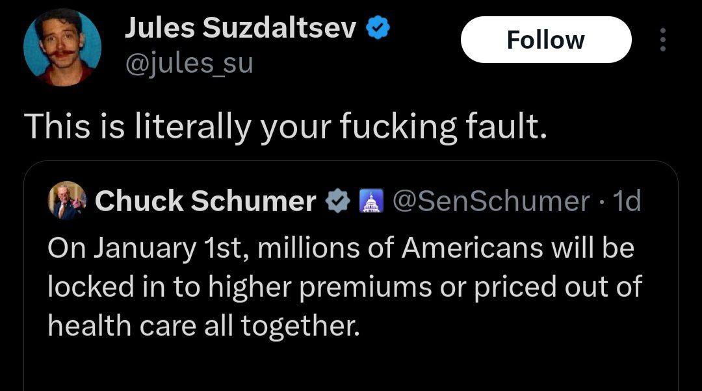Click the words "priced out of" in quote

tap(556, 286)
